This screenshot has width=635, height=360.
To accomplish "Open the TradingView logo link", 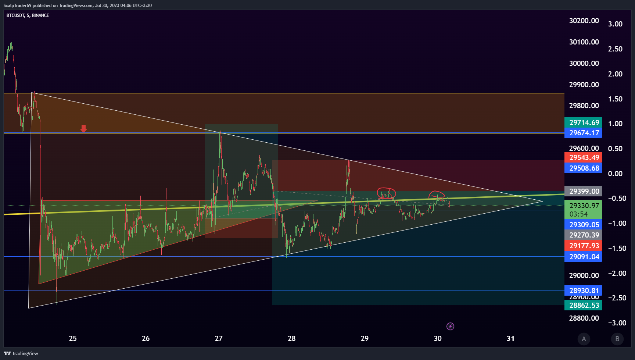I will (21, 353).
